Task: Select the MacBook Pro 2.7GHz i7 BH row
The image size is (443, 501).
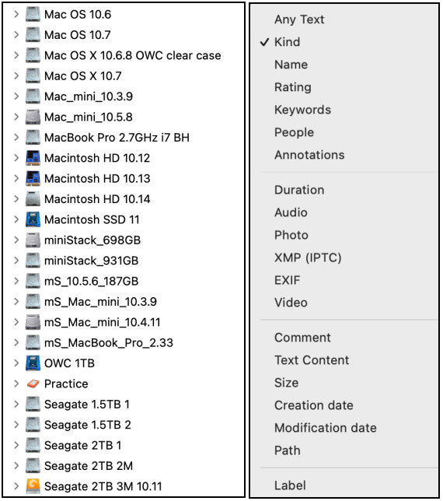Action: pyautogui.click(x=124, y=138)
